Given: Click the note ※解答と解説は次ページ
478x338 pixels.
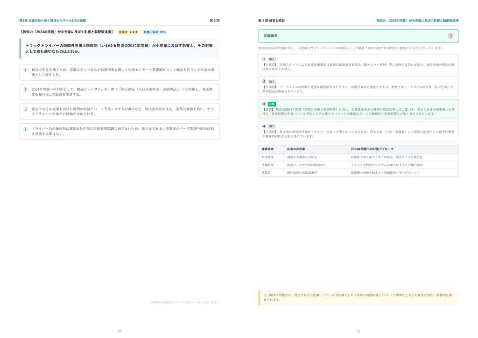Looking at the screenshot, I should (185, 303).
